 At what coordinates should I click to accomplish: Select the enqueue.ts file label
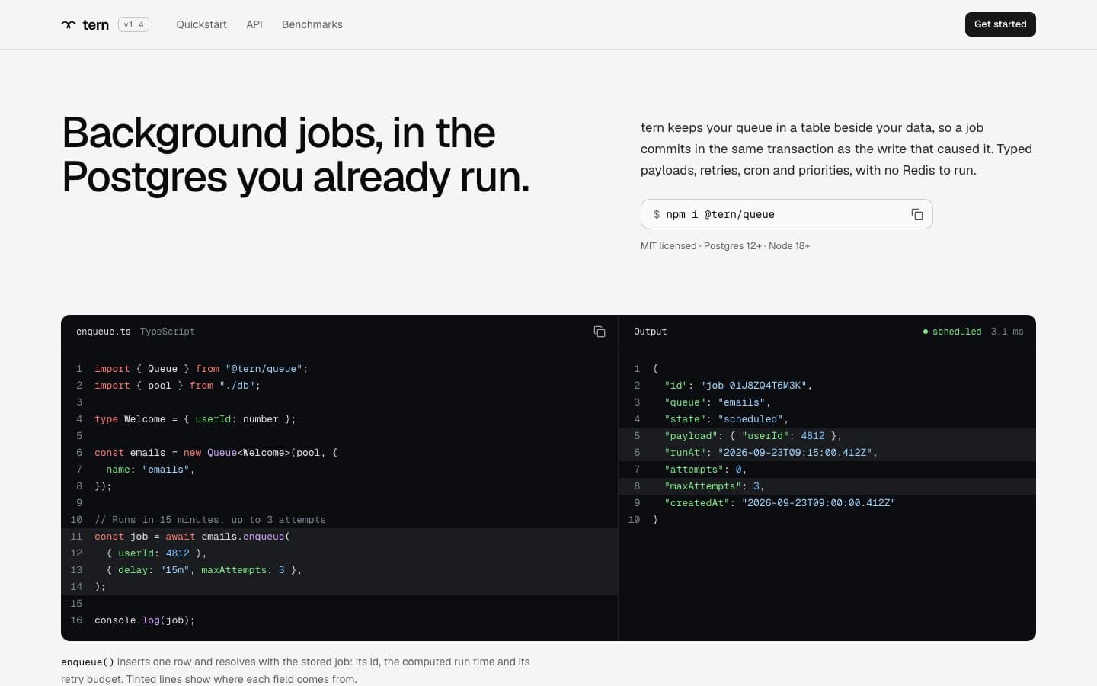pyautogui.click(x=104, y=332)
